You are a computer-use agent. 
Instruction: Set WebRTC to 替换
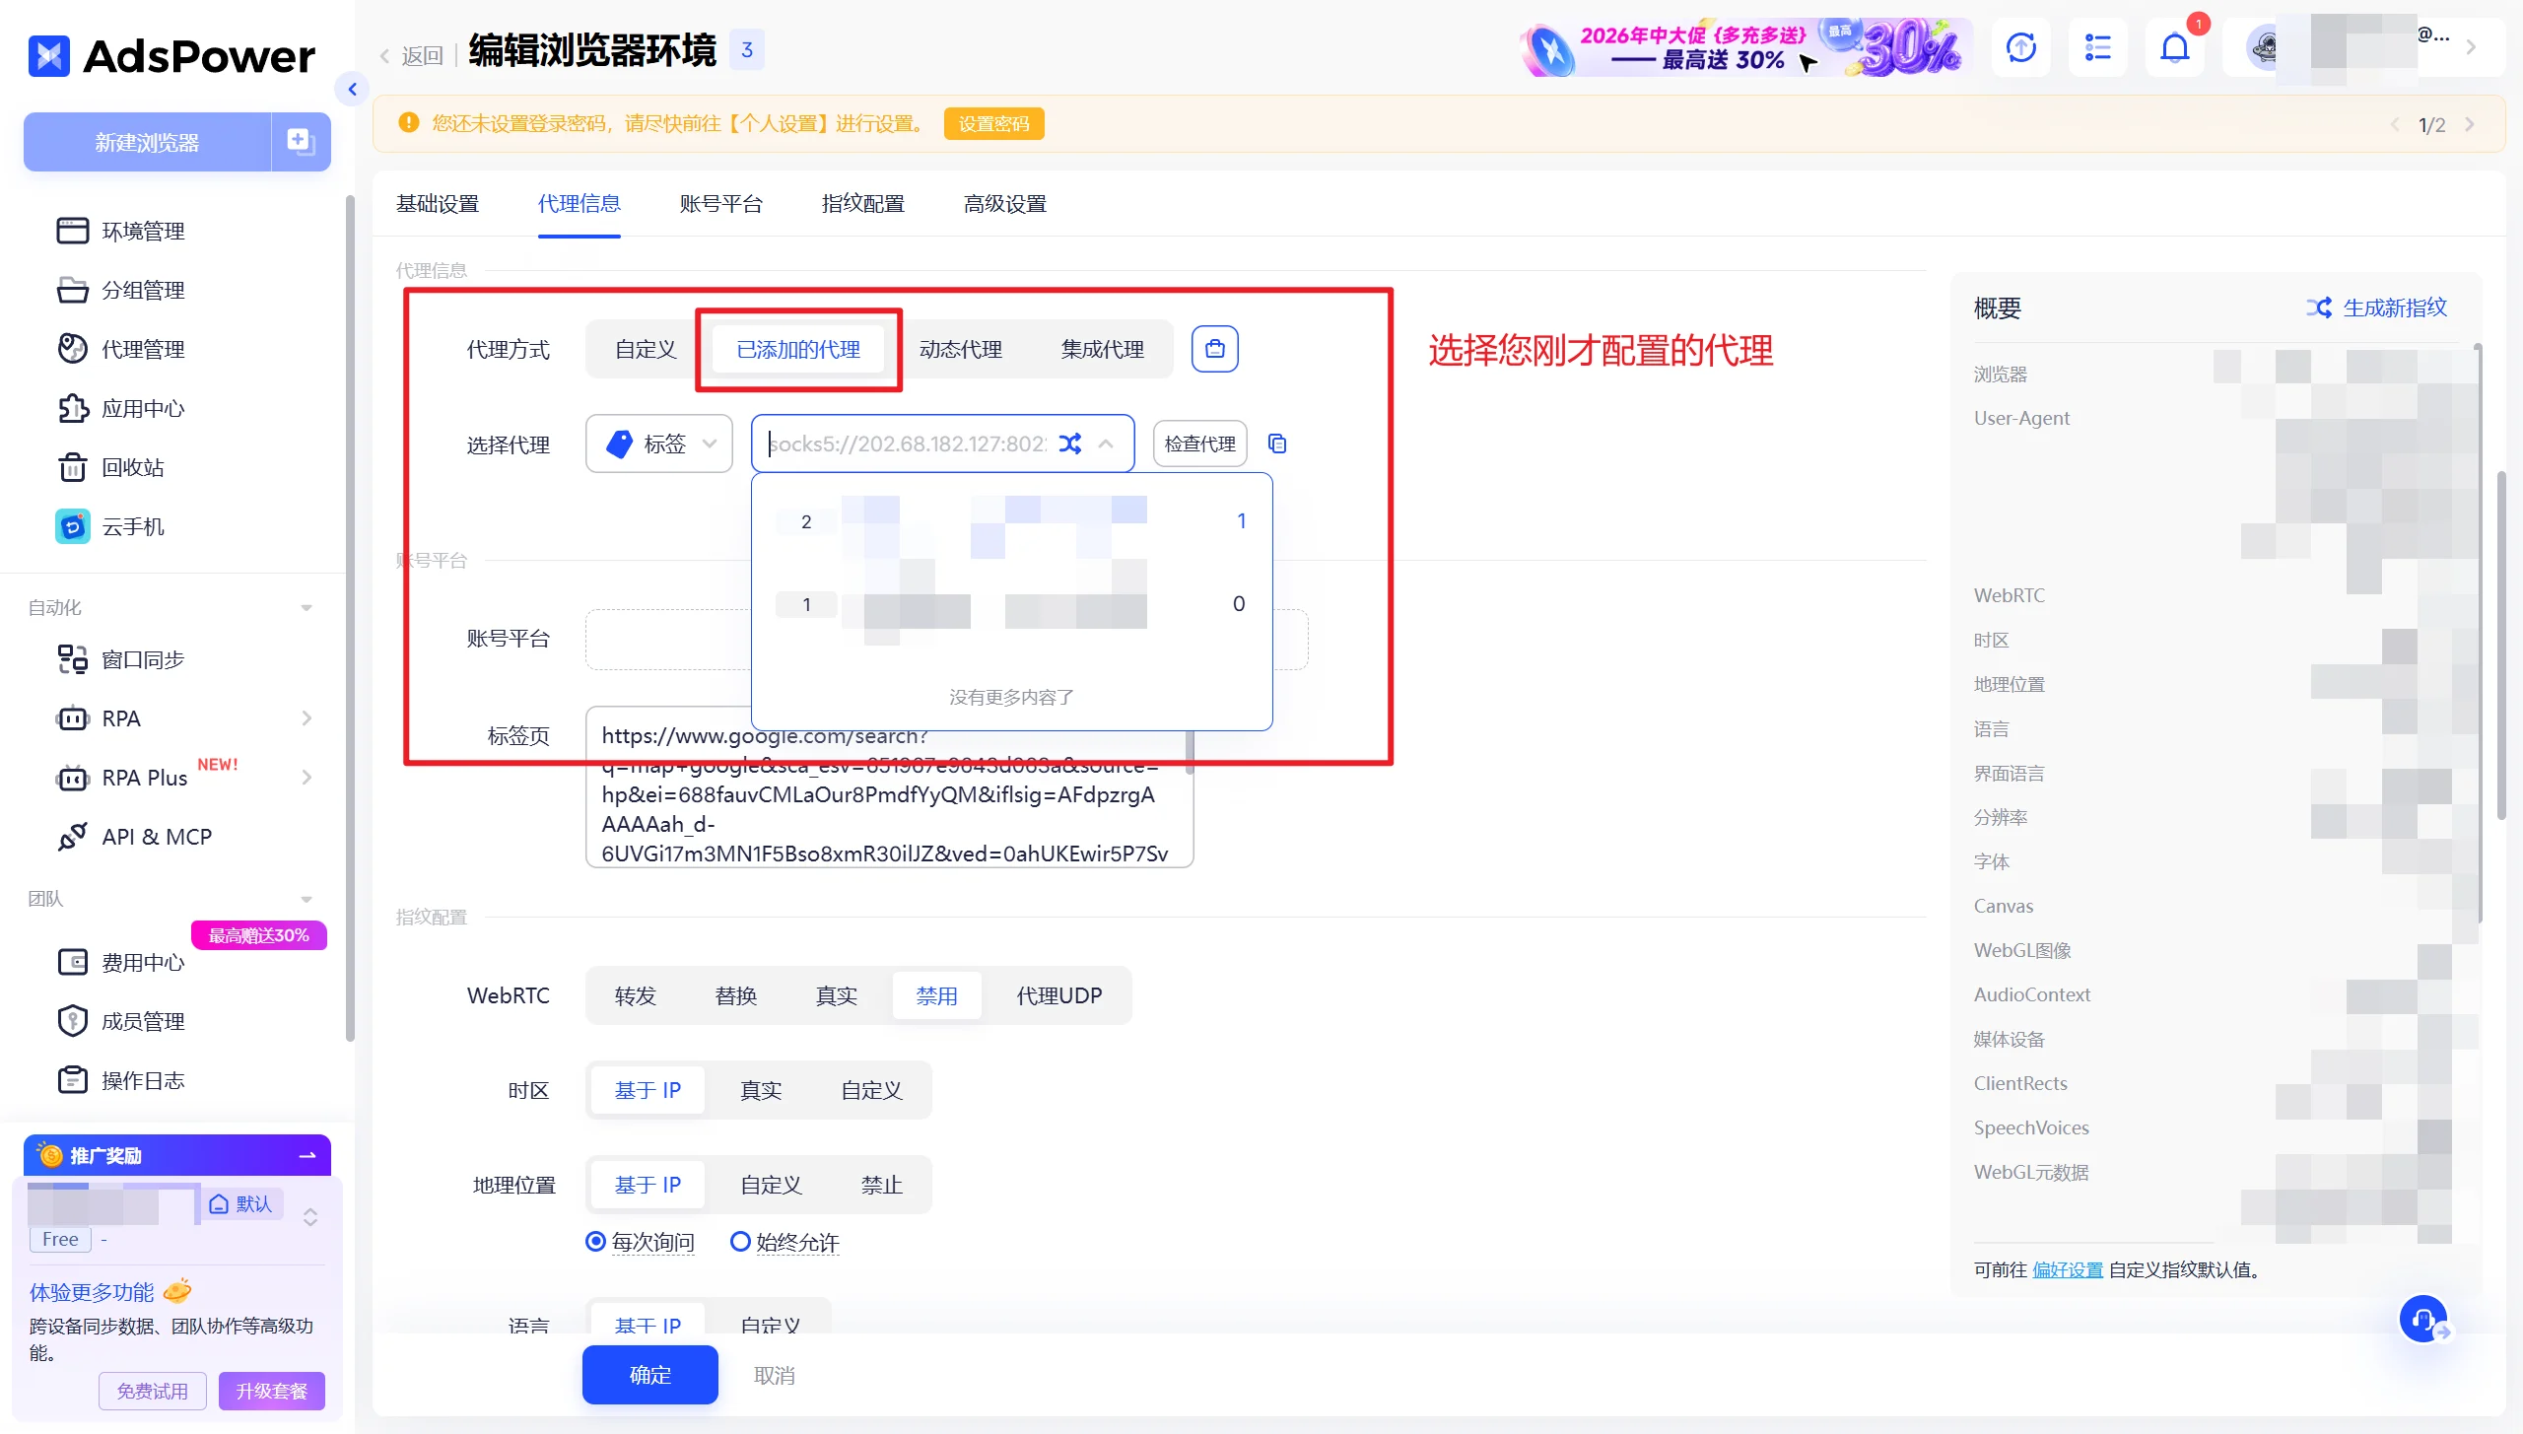(736, 995)
